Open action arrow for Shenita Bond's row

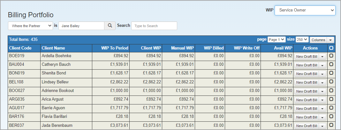tap(322, 74)
